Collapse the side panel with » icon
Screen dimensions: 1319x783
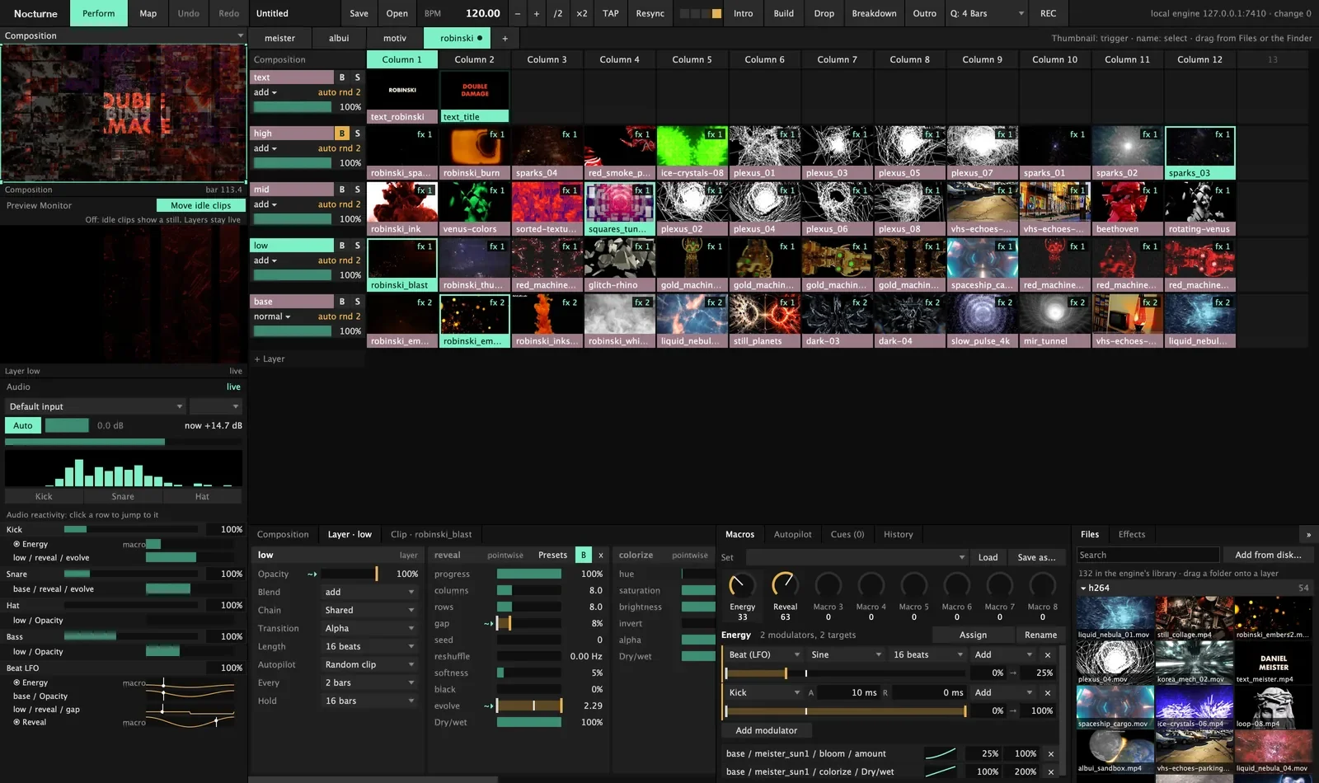pyautogui.click(x=1308, y=534)
